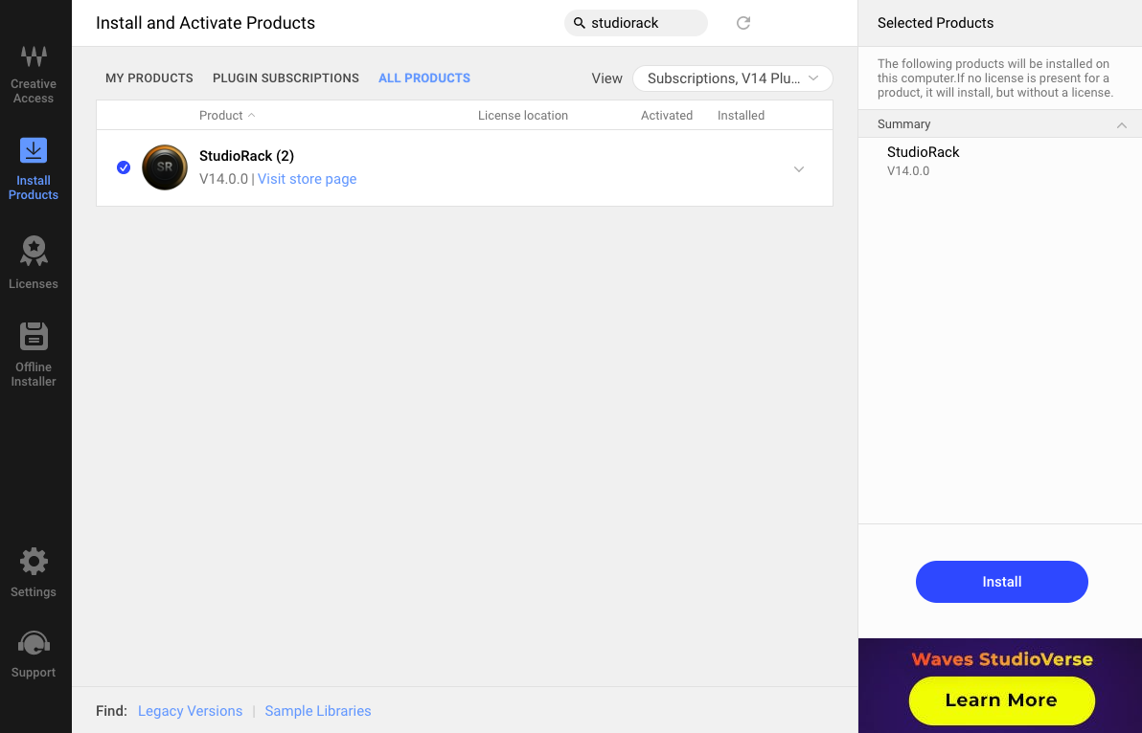The height and width of the screenshot is (733, 1142).
Task: Open the Offline Installer icon
Action: coord(34,336)
